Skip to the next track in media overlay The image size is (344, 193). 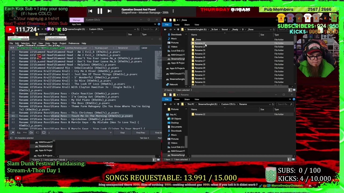point(109,11)
